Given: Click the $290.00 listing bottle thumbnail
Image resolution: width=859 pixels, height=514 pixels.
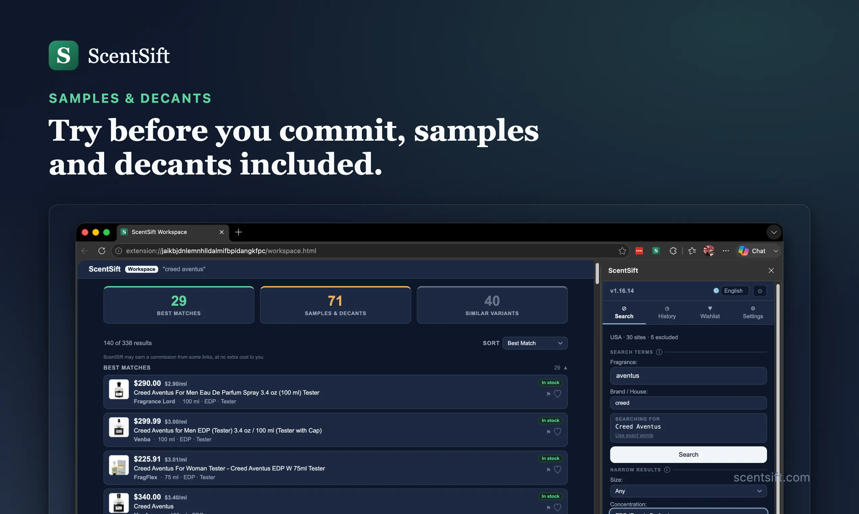Looking at the screenshot, I should tap(119, 389).
